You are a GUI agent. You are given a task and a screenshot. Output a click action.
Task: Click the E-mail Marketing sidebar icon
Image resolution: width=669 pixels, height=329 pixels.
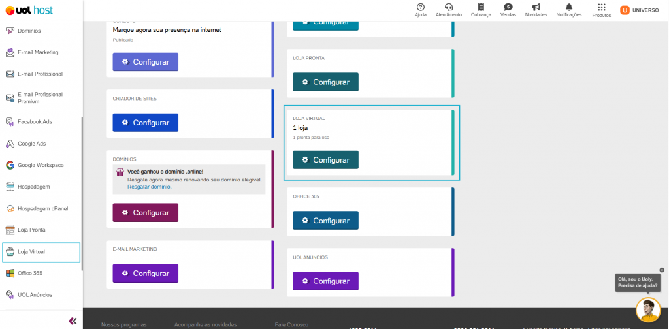[10, 52]
